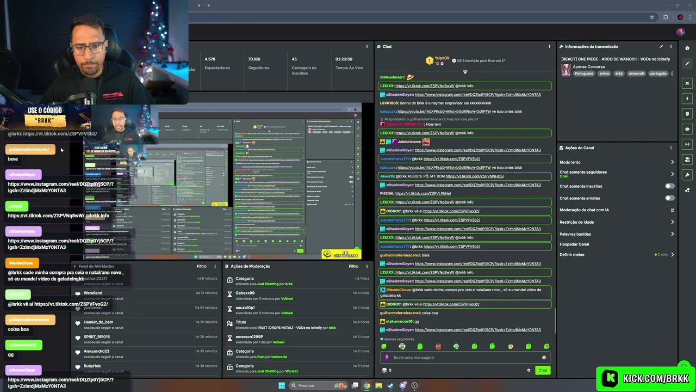
Task: Click Apenas Conversa category thumbnail
Action: coord(566,70)
